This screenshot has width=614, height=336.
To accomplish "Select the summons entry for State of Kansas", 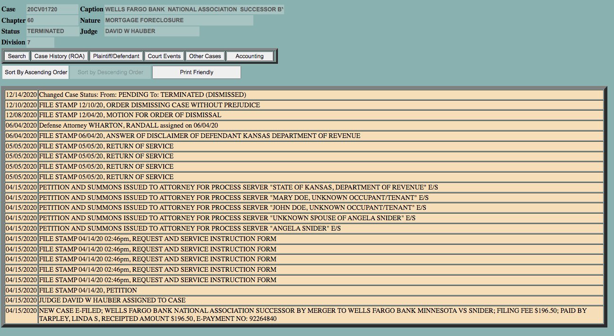I will (x=321, y=187).
